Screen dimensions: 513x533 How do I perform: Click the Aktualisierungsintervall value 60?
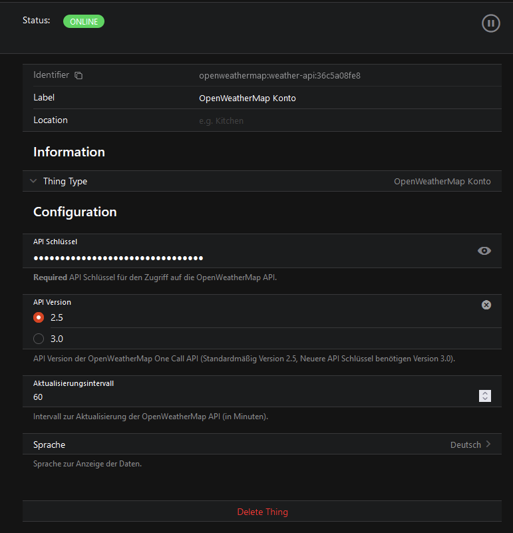(39, 397)
